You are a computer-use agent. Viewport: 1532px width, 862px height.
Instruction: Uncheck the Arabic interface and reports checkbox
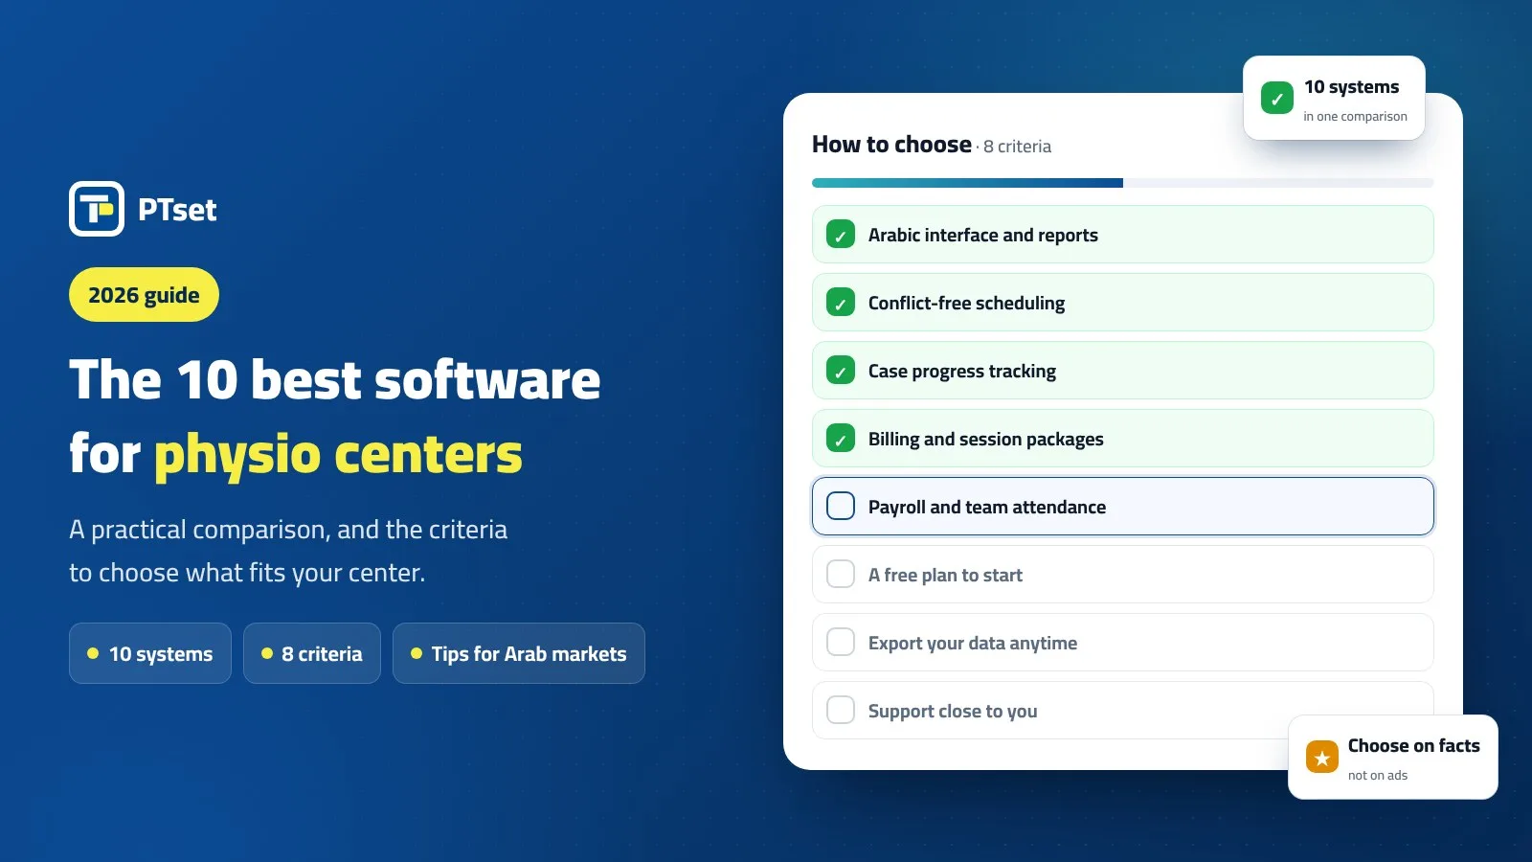point(841,235)
